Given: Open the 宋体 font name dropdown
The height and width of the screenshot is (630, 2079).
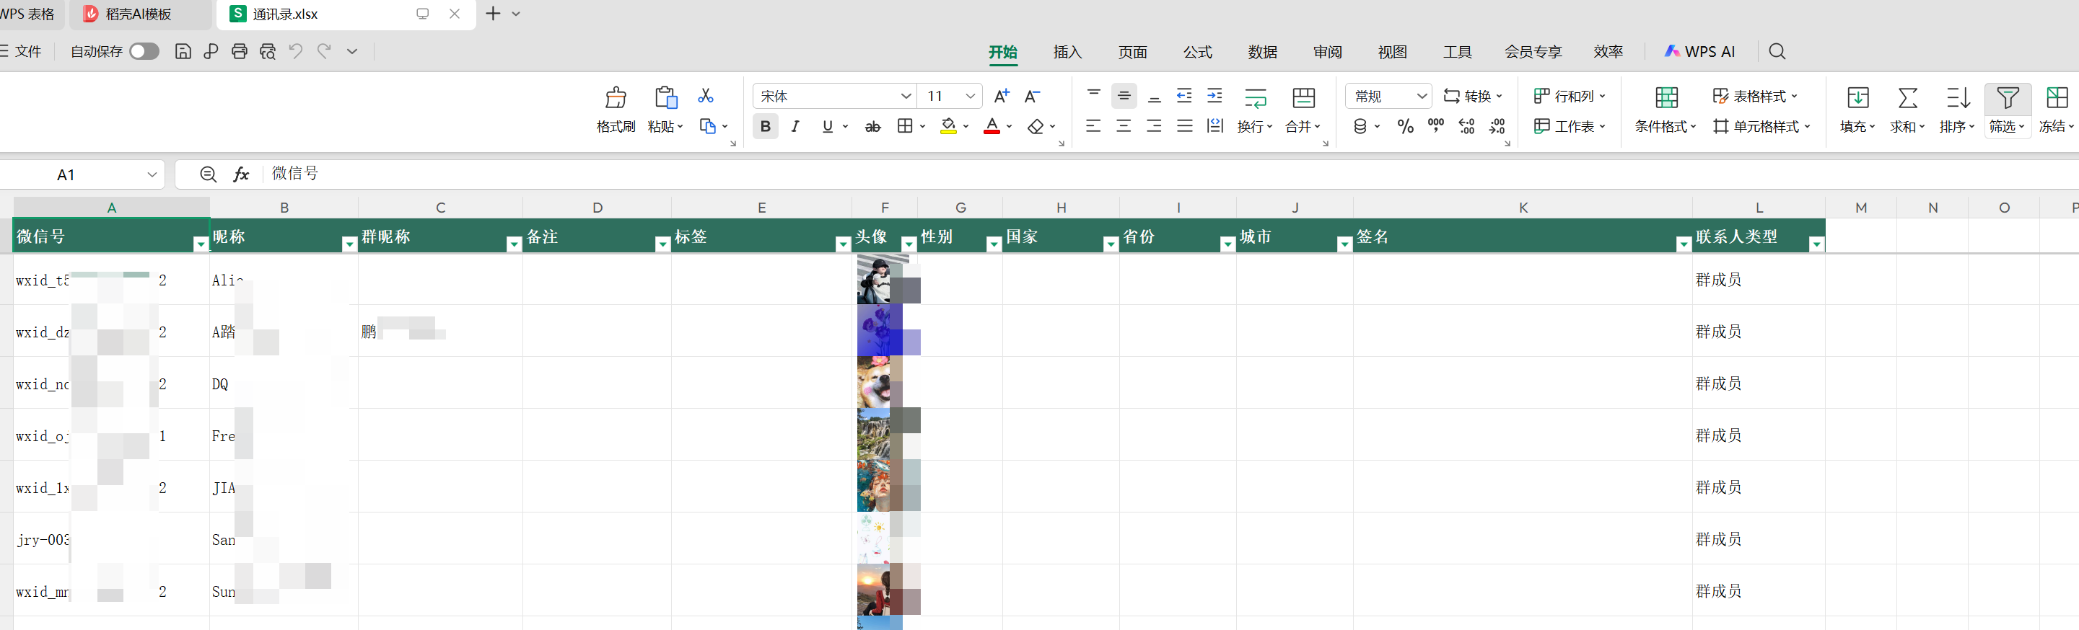Looking at the screenshot, I should (x=906, y=96).
